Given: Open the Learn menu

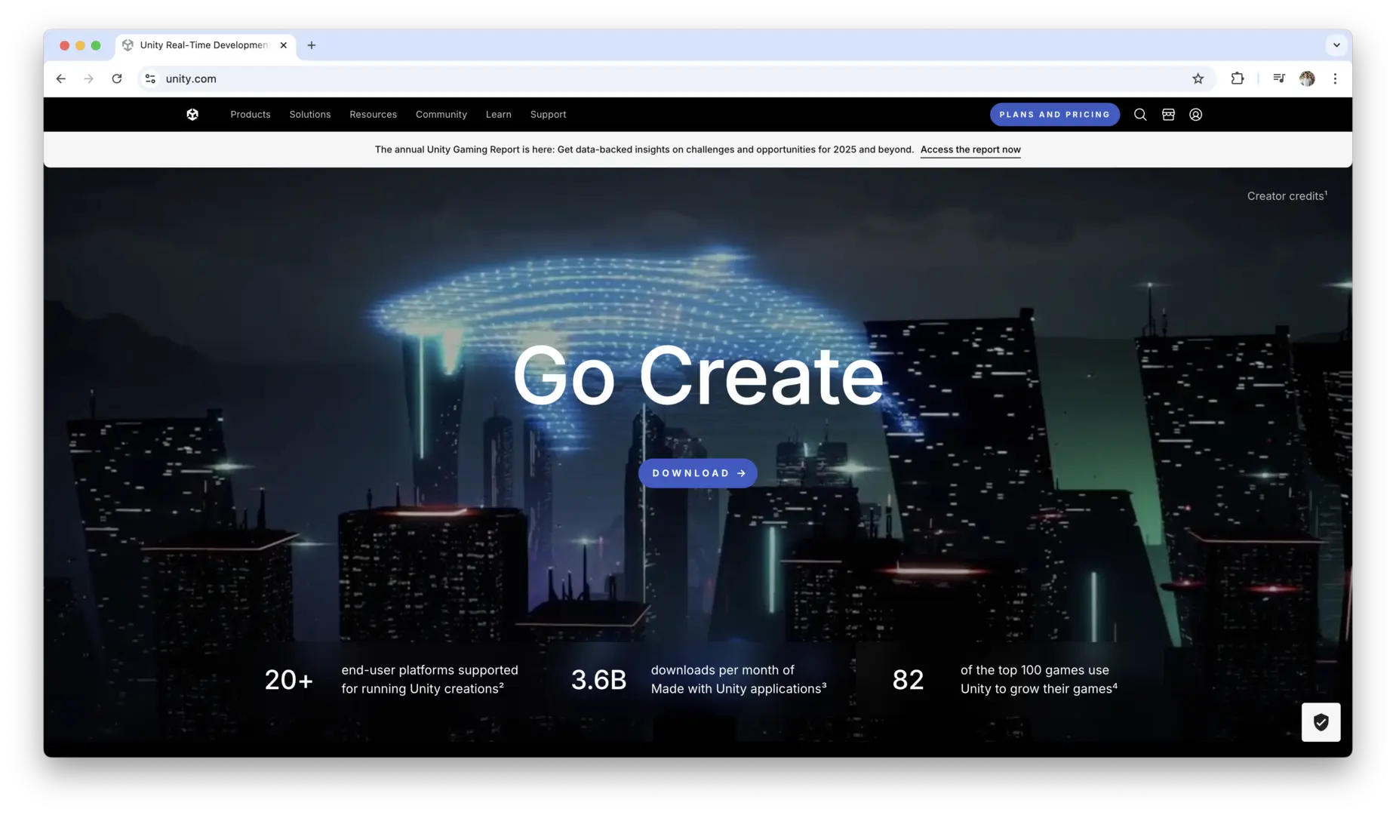Looking at the screenshot, I should (499, 115).
